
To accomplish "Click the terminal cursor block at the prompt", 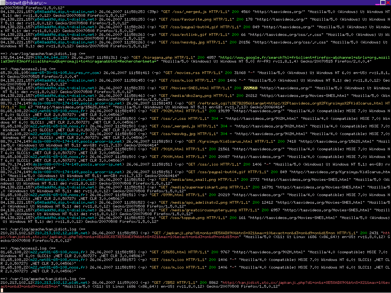I will pyautogui.click(x=2, y=290).
